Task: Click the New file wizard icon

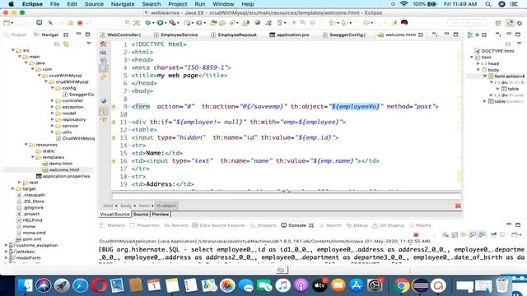Action: tap(7, 23)
